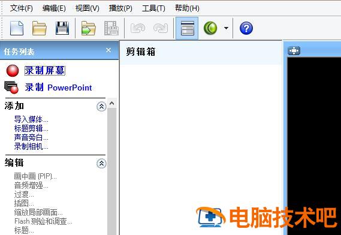Viewport: 341px width, 235px height.
Task: Click the 剪辑箱 header
Action: (141, 52)
